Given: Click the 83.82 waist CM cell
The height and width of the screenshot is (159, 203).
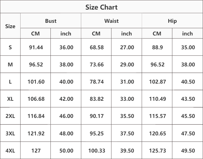Looking at the screenshot, I should pyautogui.click(x=96, y=99).
